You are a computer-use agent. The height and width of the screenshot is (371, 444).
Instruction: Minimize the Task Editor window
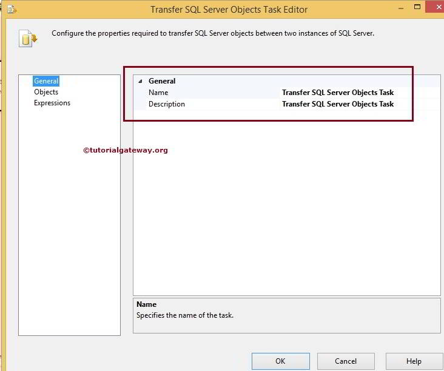[401, 8]
